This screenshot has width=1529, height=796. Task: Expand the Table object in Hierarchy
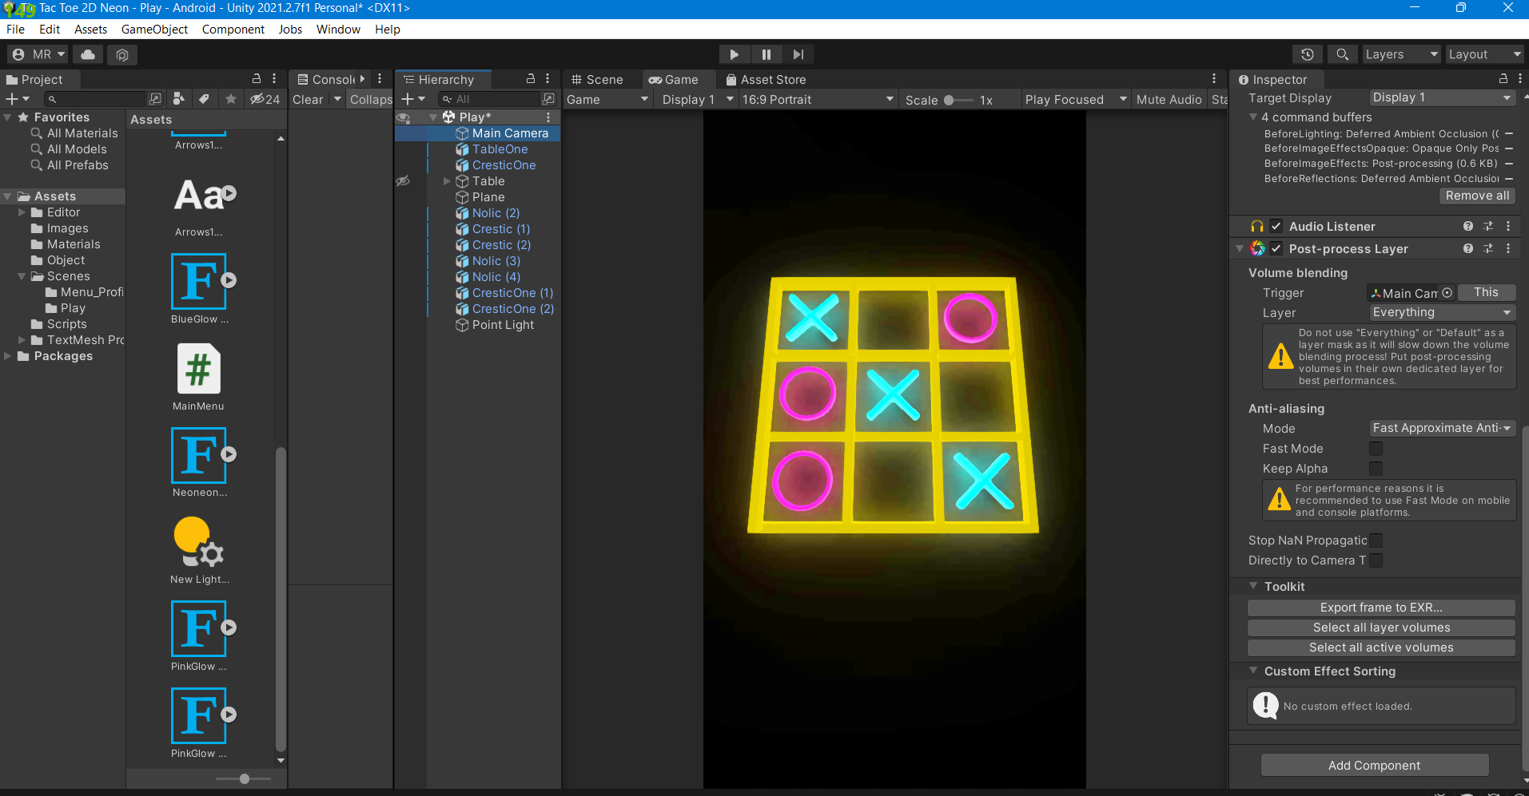[x=448, y=181]
